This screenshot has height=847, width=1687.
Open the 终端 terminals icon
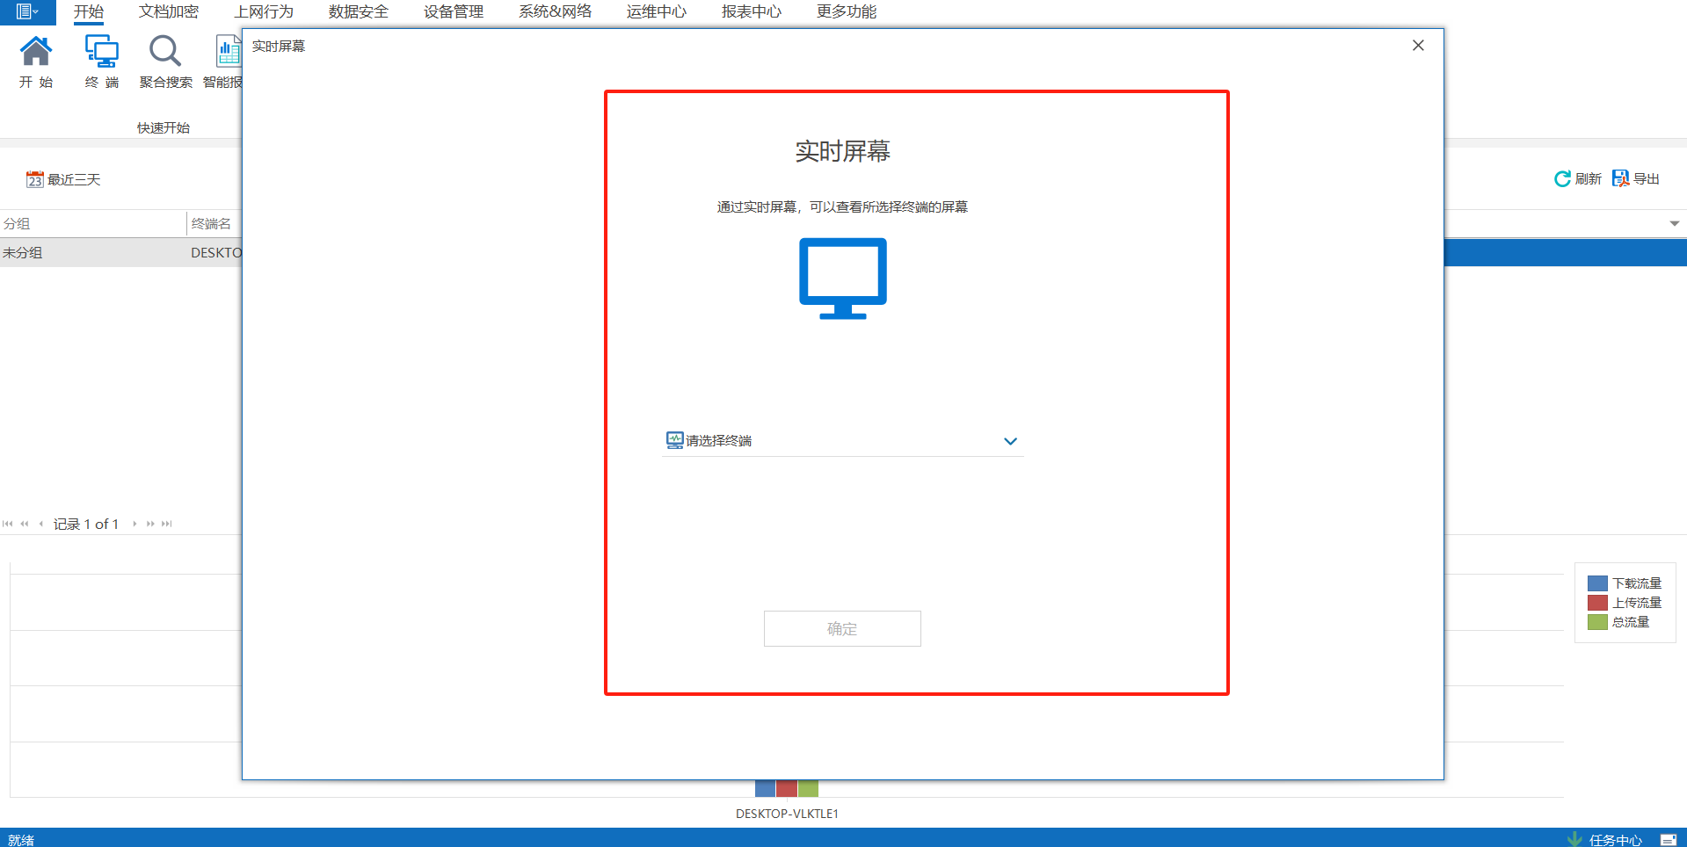point(101,52)
